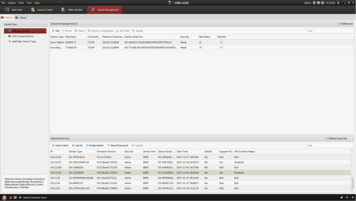The image size is (356, 201).
Task: Refresh the KD8102-V device row
Action: click(221, 42)
